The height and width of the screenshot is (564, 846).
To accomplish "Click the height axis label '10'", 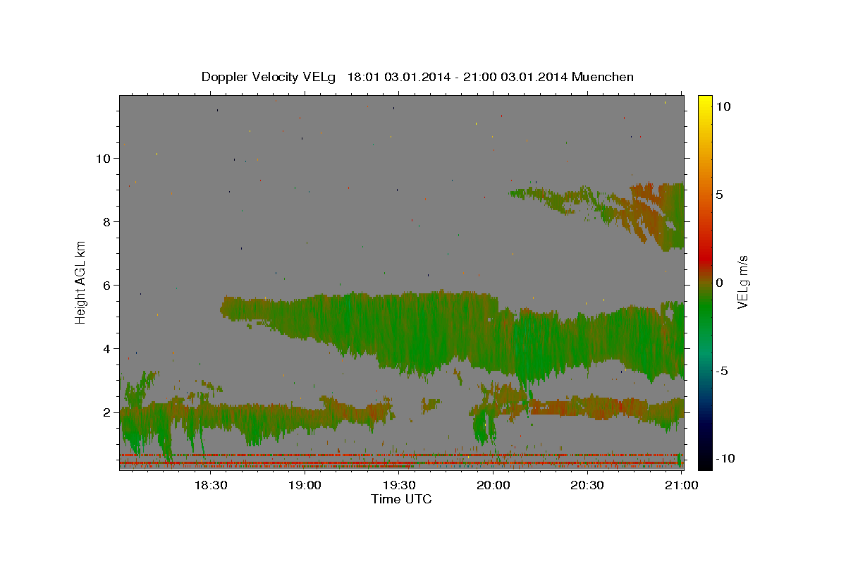I will [x=104, y=159].
